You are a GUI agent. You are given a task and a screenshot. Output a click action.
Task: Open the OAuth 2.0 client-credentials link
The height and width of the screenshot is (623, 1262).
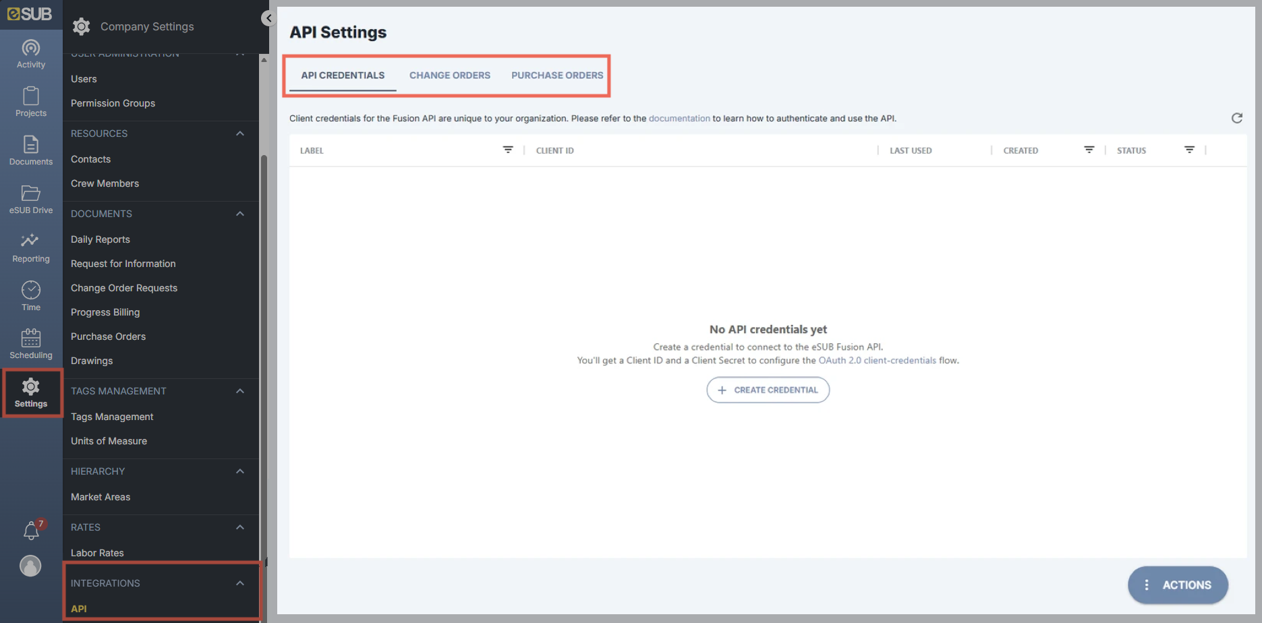coord(877,361)
